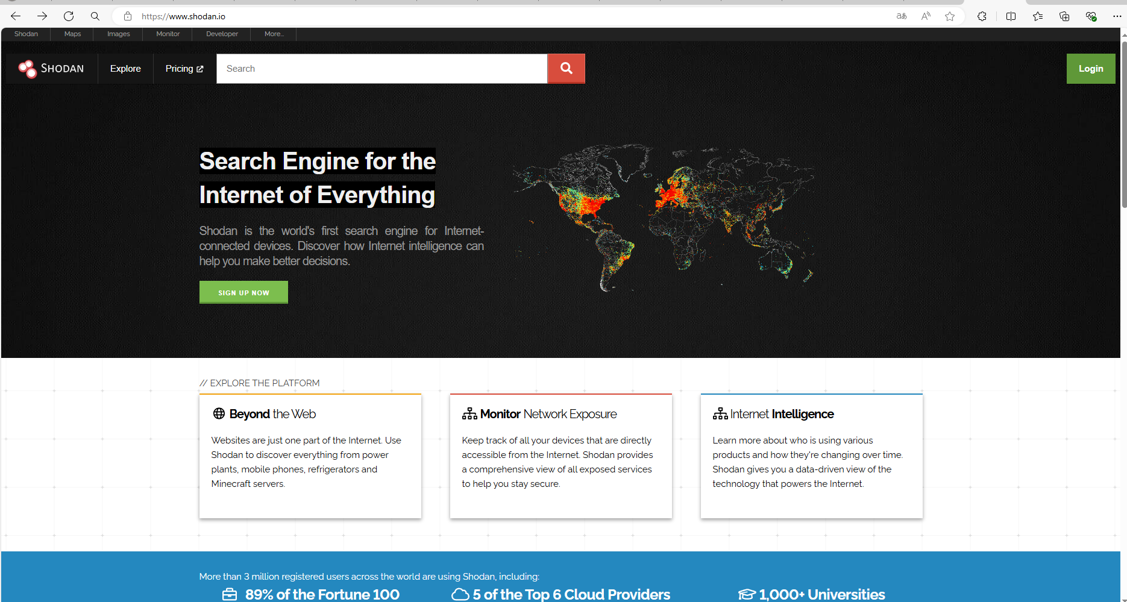Click the '89% of the Fortune 100' text
This screenshot has height=602, width=1127.
coord(322,595)
